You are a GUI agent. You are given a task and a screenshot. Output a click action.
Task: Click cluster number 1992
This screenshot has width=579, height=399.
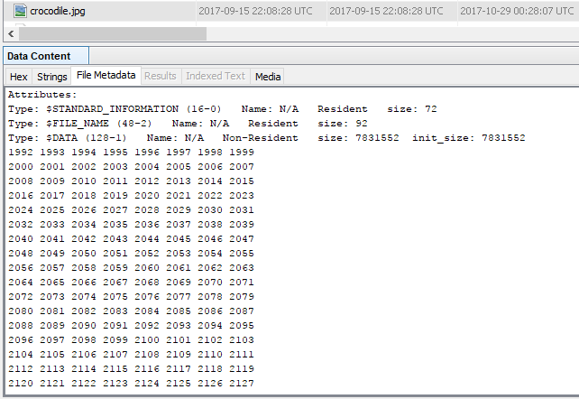(21, 153)
